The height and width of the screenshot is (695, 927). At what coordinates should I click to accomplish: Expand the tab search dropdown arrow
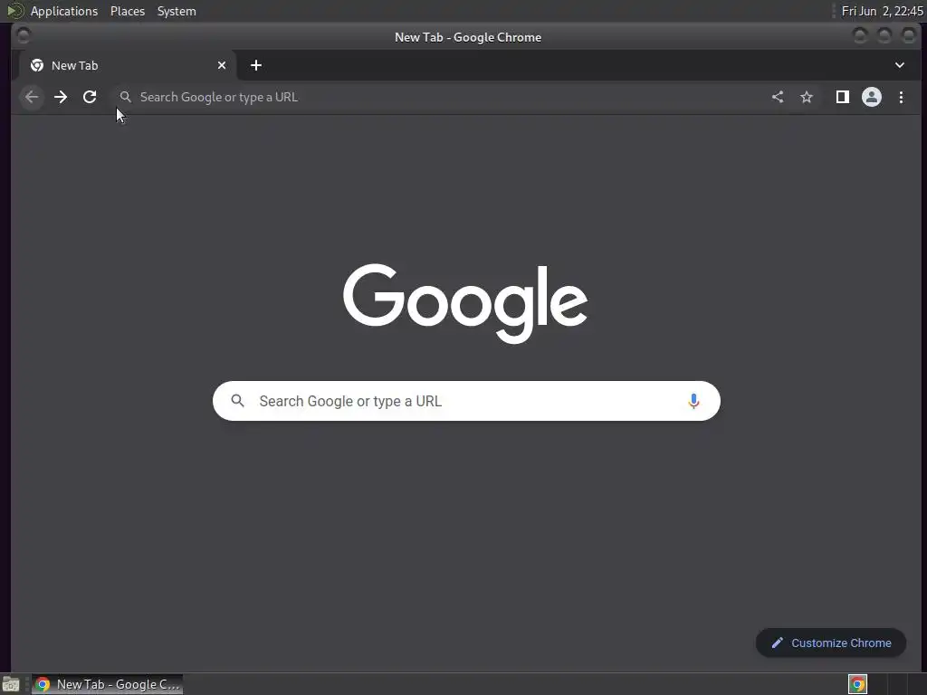coord(899,65)
